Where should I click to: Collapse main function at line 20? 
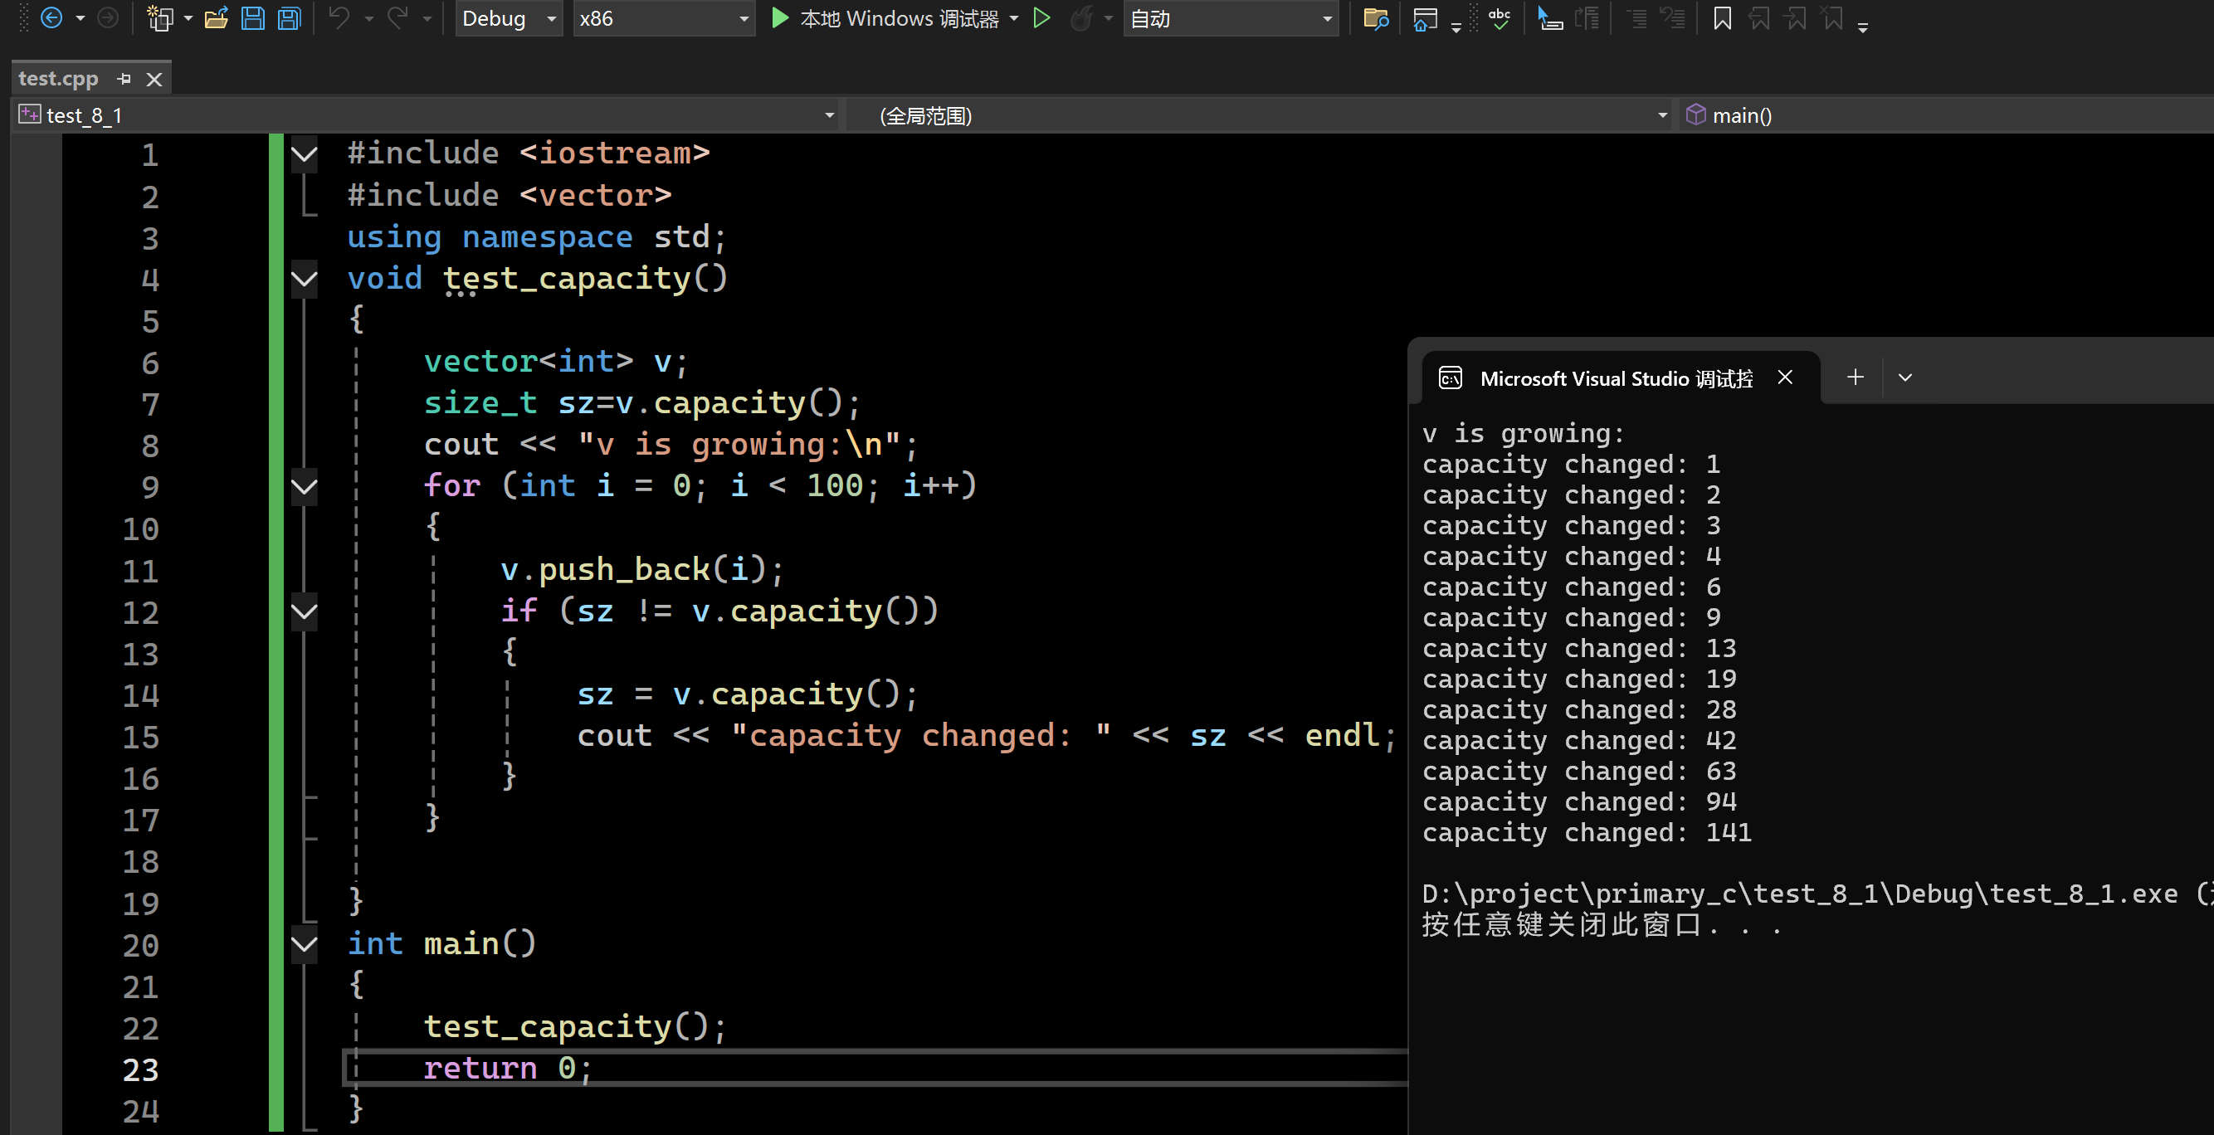point(305,945)
